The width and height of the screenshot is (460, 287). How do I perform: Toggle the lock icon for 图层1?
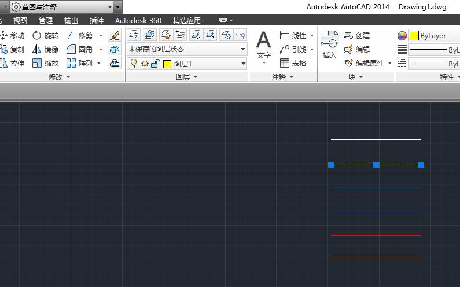155,64
